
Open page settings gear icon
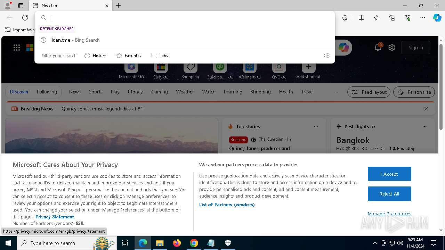coord(392,48)
